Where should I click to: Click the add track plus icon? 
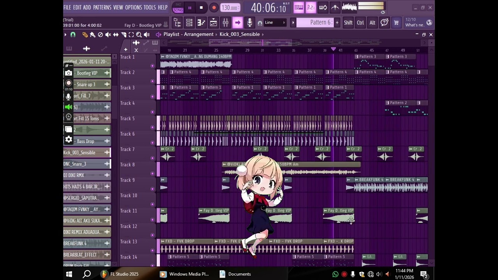(126, 50)
